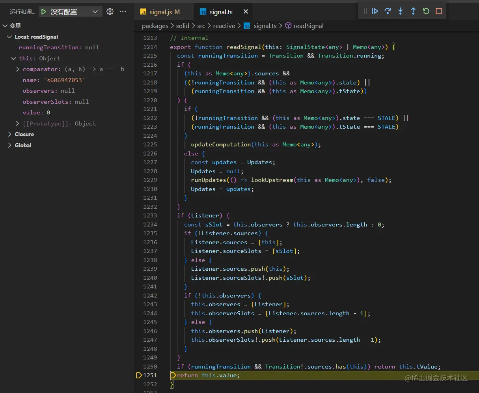The width and height of the screenshot is (479, 393).
Task: Stop the debug session
Action: tap(439, 11)
